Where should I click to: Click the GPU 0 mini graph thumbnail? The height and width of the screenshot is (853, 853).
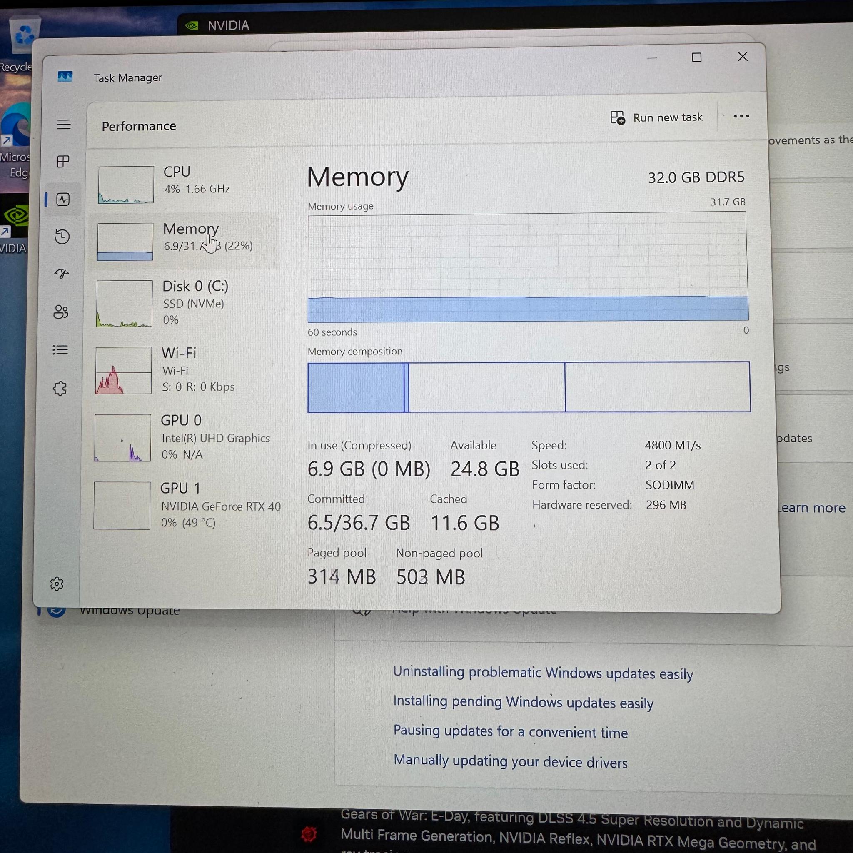(122, 438)
